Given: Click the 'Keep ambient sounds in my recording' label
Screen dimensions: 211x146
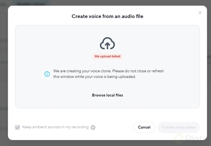Looking at the screenshot, I should click(x=55, y=127).
